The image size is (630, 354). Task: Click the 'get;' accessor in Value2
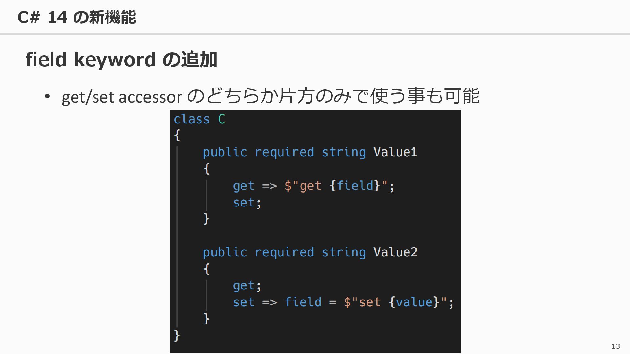point(247,286)
